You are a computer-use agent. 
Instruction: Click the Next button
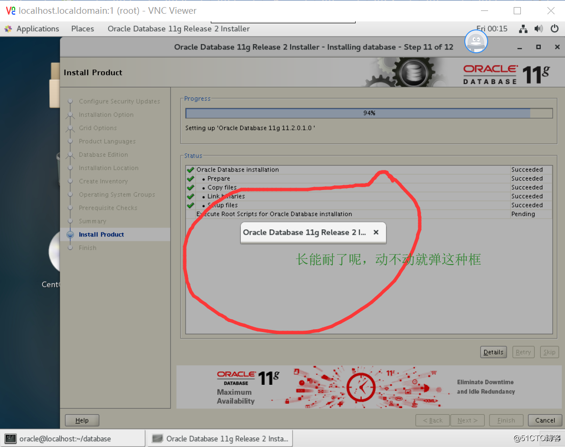coord(467,420)
